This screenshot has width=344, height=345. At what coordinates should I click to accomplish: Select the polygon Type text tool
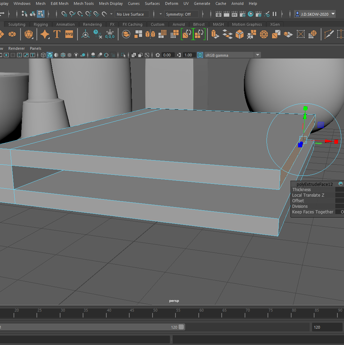[57, 34]
